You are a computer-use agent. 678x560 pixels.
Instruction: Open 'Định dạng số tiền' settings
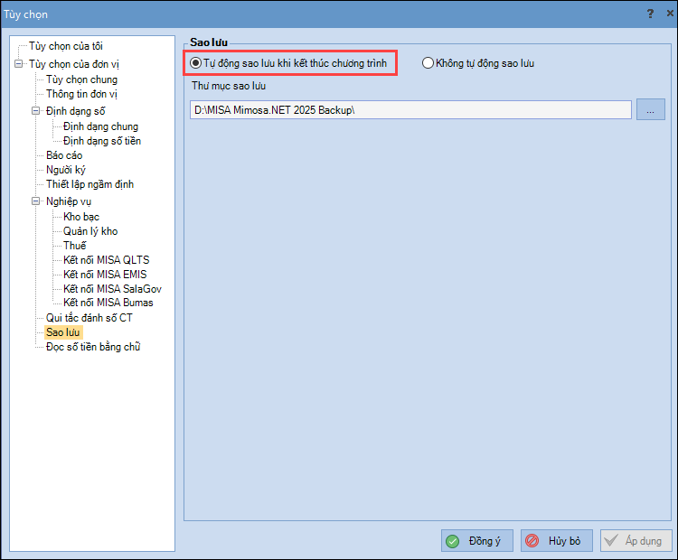pyautogui.click(x=102, y=141)
